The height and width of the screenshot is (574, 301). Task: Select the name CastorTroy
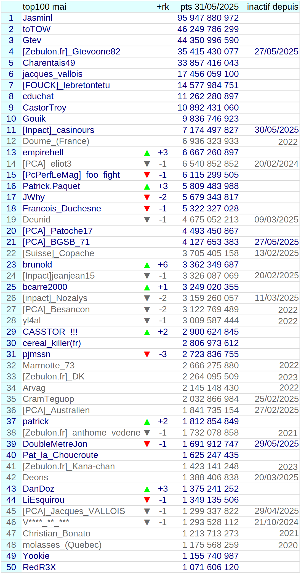(x=44, y=108)
